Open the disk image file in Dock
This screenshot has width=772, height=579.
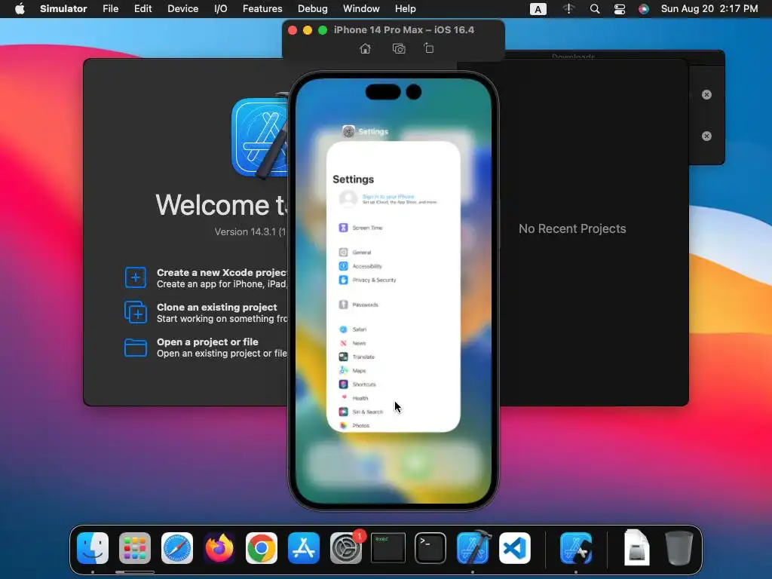[636, 548]
